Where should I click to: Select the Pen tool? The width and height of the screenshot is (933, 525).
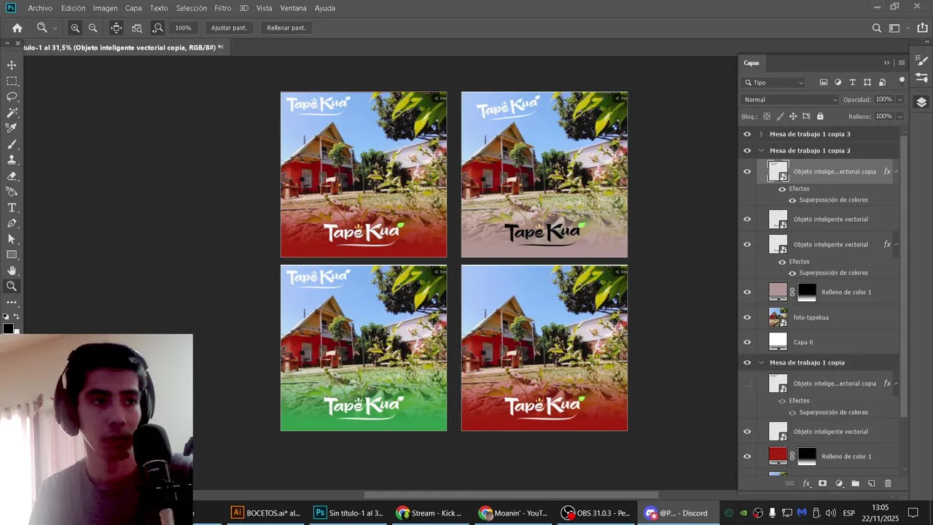tap(12, 223)
